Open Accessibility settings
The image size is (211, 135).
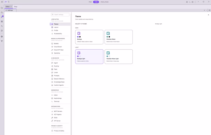60,34
